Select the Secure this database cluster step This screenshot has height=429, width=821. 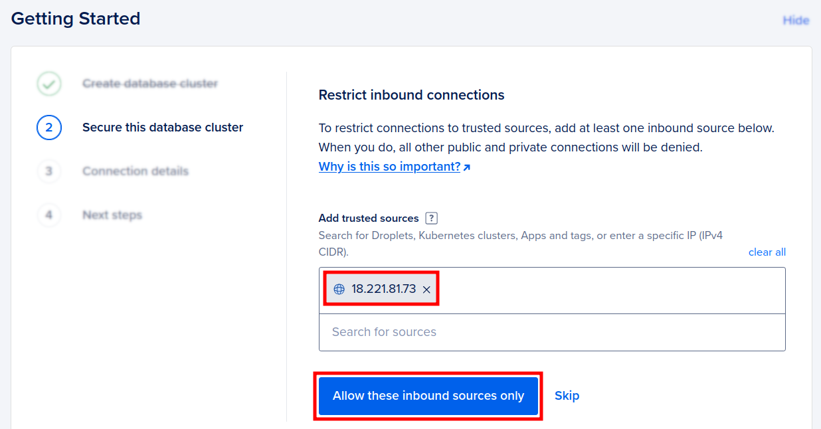[163, 128]
